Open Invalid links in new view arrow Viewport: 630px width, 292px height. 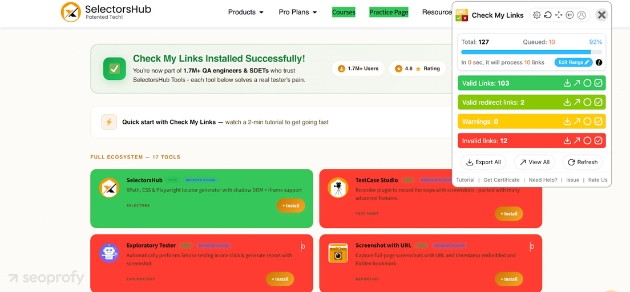point(577,141)
